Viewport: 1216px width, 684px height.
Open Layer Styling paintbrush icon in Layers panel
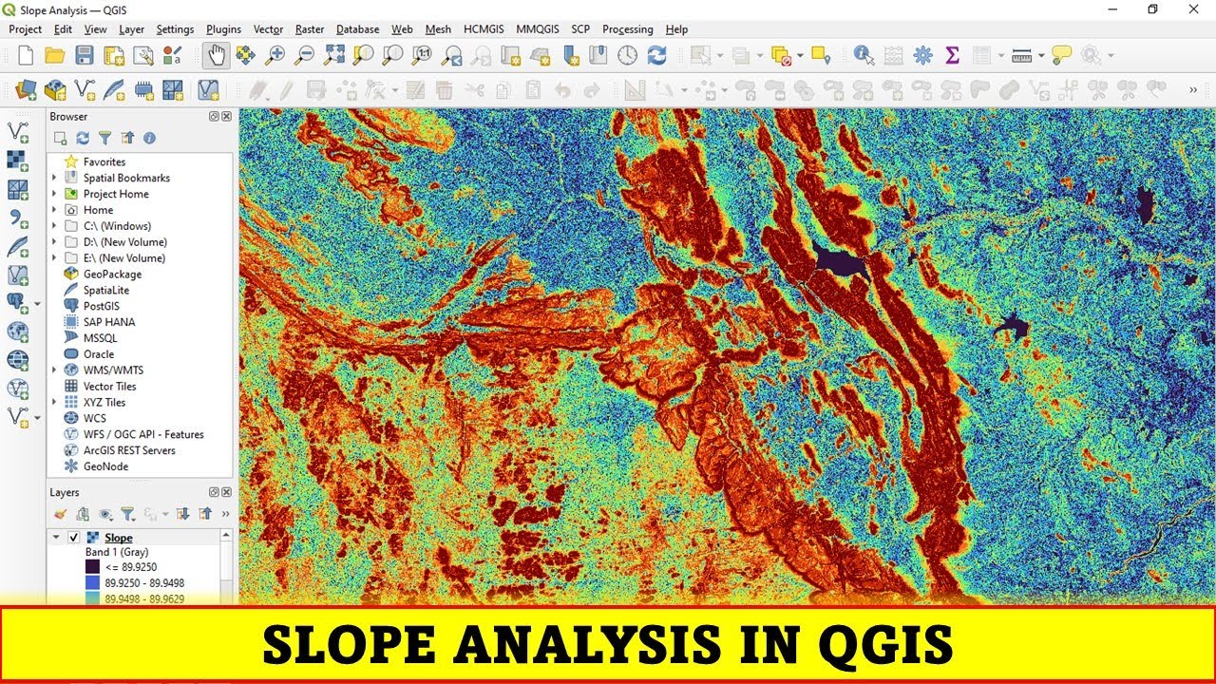(x=61, y=514)
